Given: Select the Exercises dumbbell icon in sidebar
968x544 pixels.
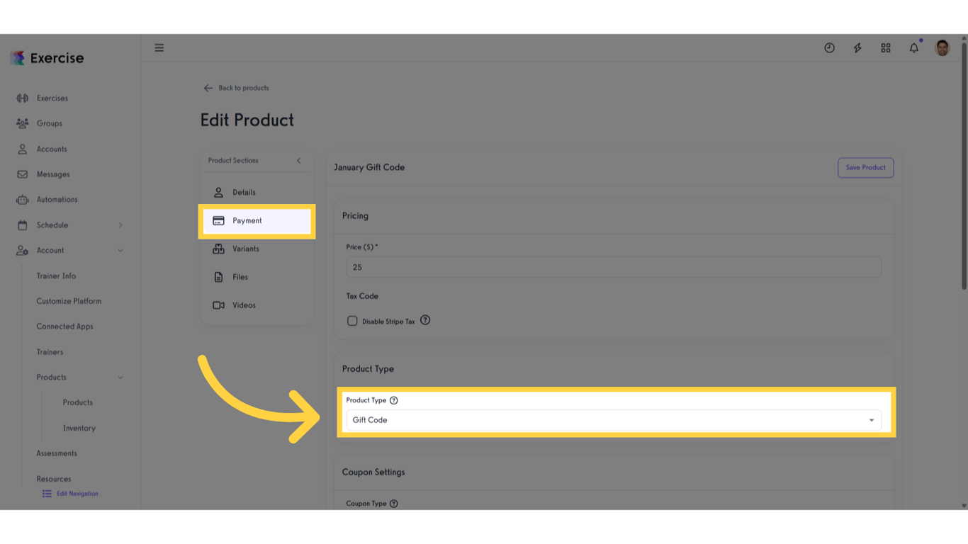Looking at the screenshot, I should (x=21, y=98).
